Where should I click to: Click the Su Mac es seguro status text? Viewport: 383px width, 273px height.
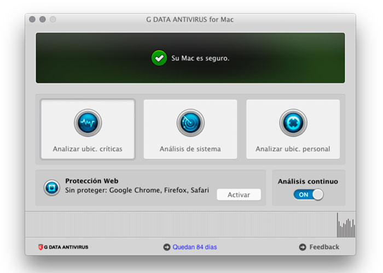click(200, 58)
